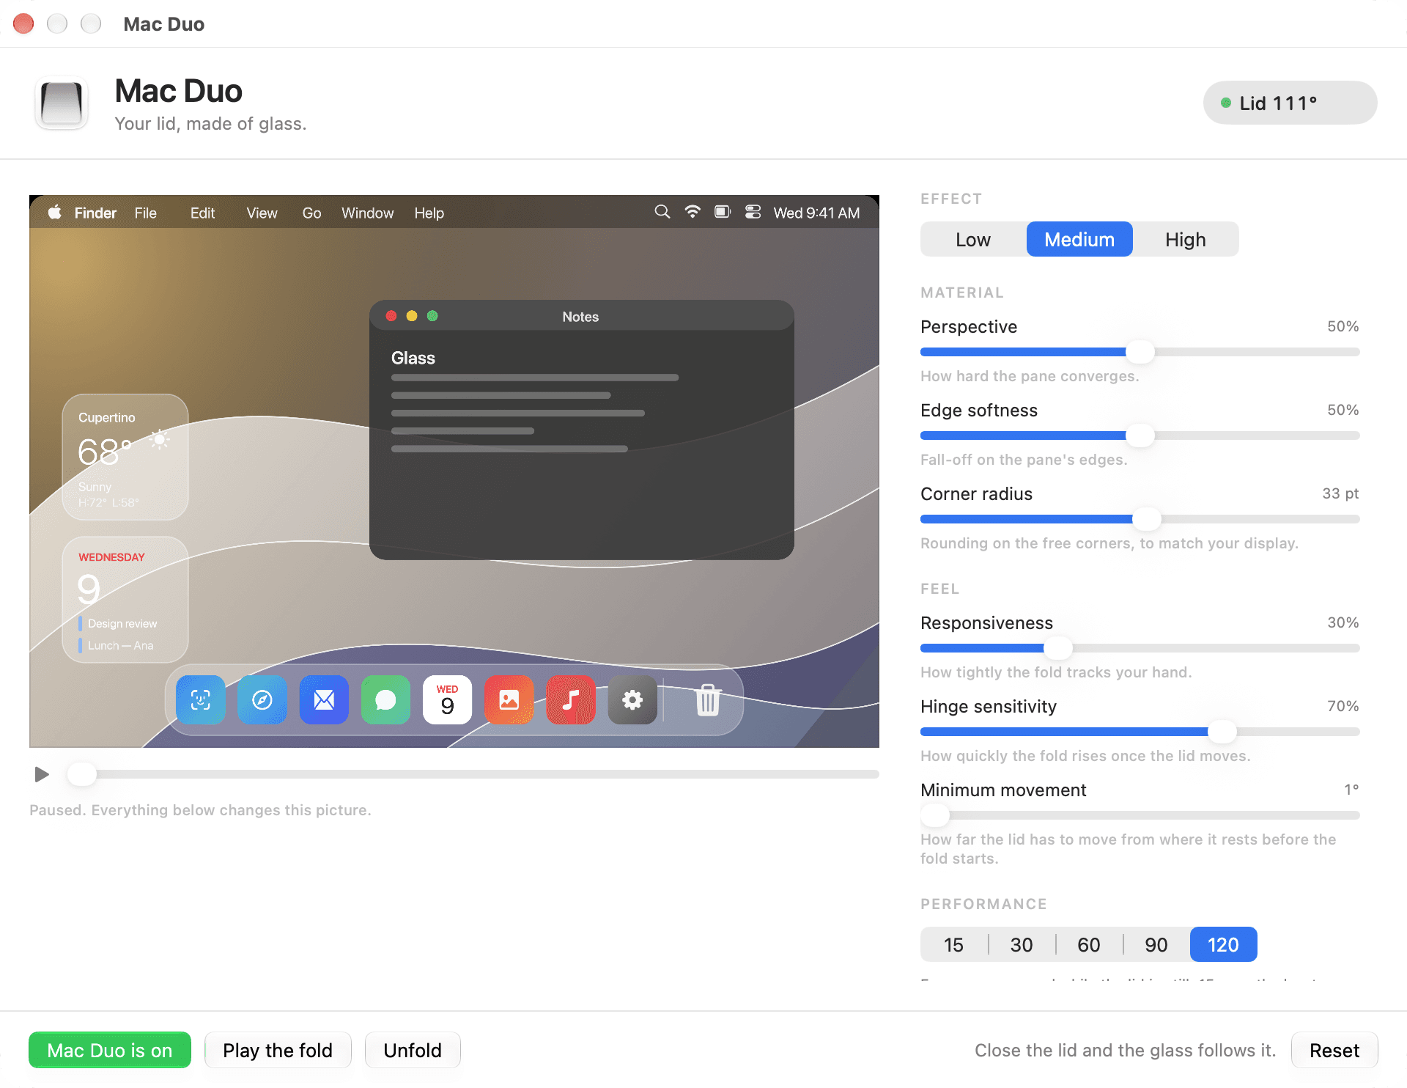This screenshot has width=1407, height=1088.
Task: Select the Medium effect option
Action: (x=1079, y=239)
